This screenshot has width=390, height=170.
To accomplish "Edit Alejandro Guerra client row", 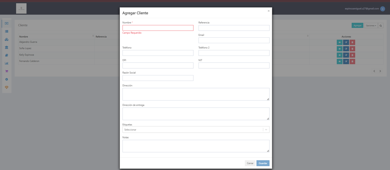I will point(346,42).
